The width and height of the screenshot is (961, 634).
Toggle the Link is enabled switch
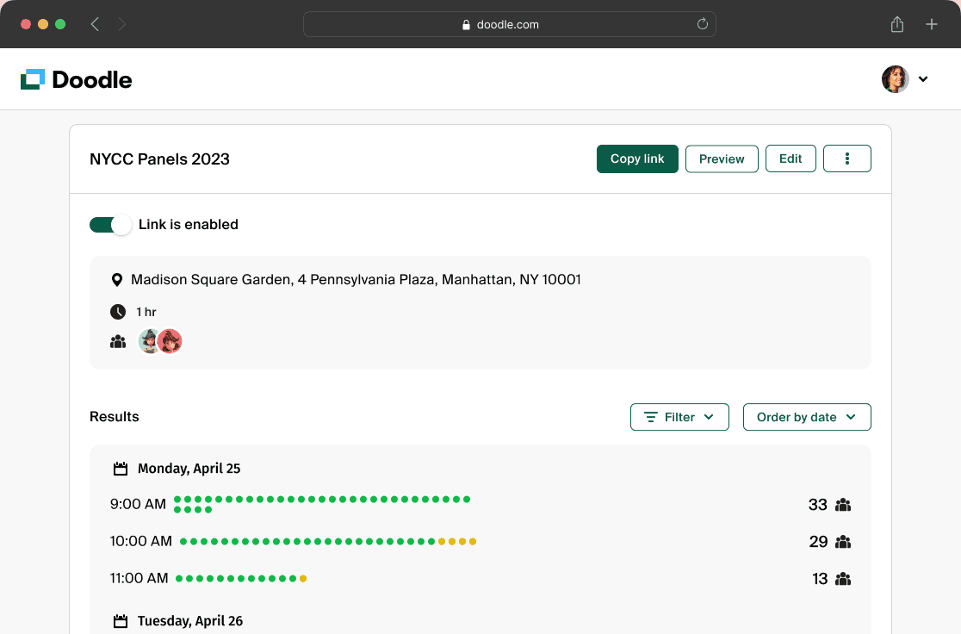(x=110, y=225)
